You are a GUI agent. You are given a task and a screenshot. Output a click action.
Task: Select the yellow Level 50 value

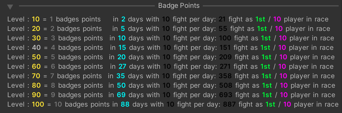click(x=36, y=57)
